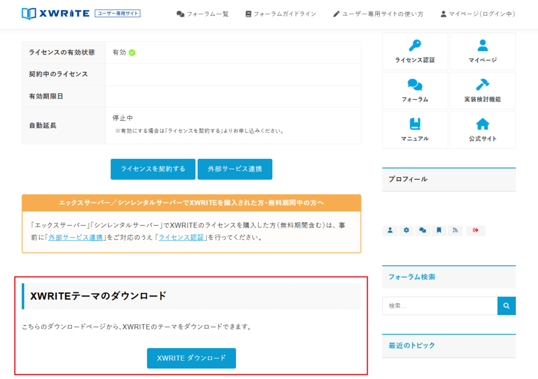Image resolution: width=538 pixels, height=379 pixels.
Task: Follow the 外部サービス連携 link in notice
Action: 76,238
